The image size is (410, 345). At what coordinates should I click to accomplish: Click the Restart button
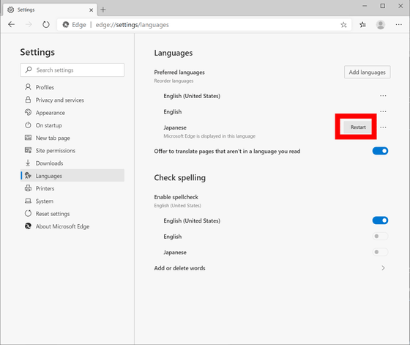click(358, 127)
